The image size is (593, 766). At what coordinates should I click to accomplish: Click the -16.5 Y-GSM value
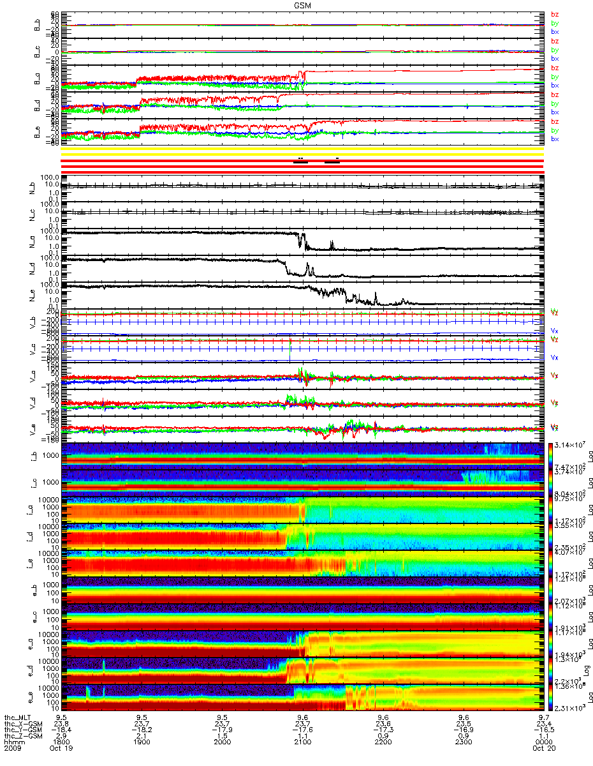pyautogui.click(x=543, y=730)
